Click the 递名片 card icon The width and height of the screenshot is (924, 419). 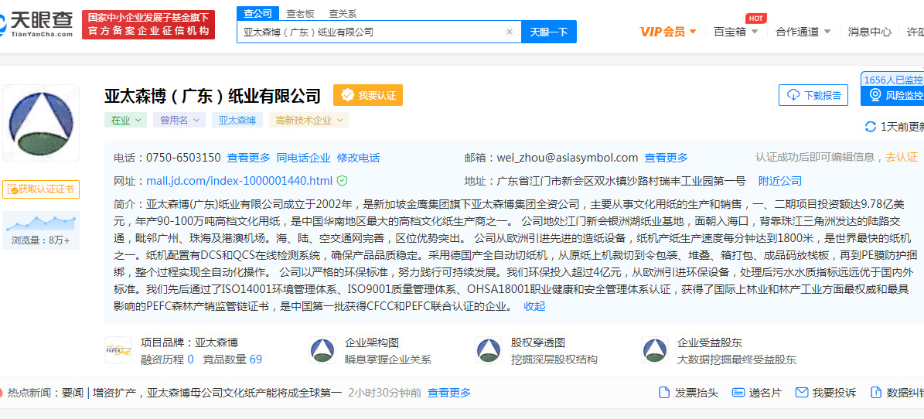pyautogui.click(x=738, y=393)
